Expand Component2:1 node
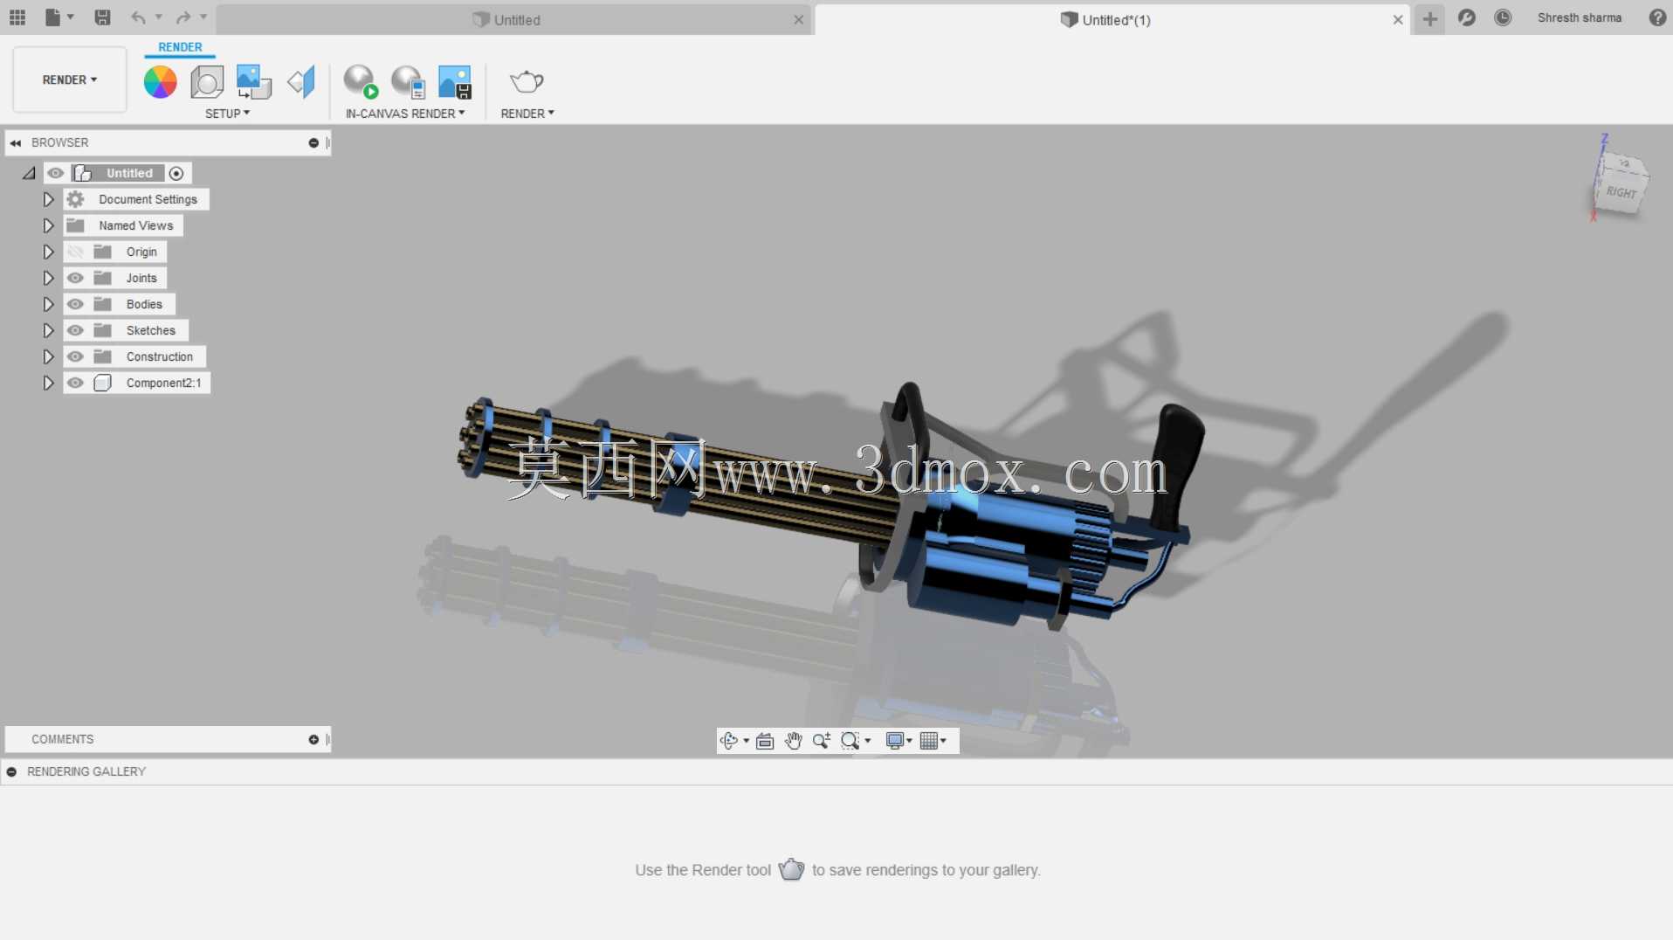Image resolution: width=1673 pixels, height=940 pixels. tap(48, 383)
